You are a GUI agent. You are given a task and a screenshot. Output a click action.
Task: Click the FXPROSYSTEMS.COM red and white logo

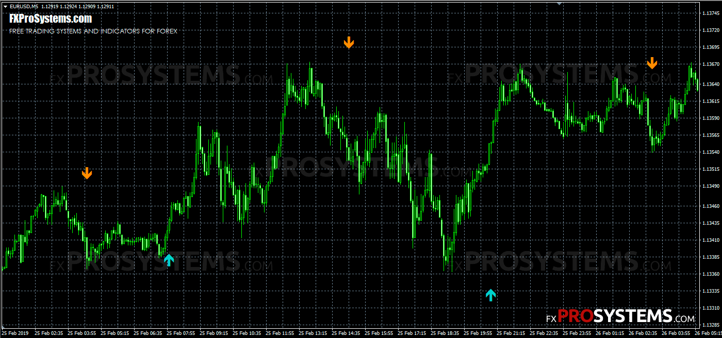(x=620, y=316)
